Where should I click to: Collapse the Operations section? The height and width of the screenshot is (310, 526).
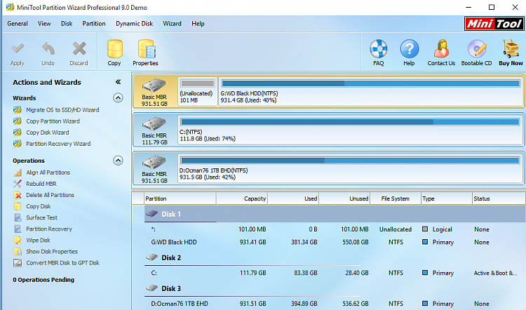click(118, 161)
